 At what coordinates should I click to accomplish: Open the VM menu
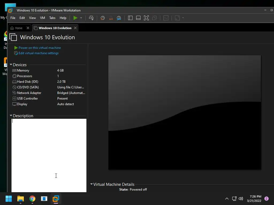[x=43, y=18]
